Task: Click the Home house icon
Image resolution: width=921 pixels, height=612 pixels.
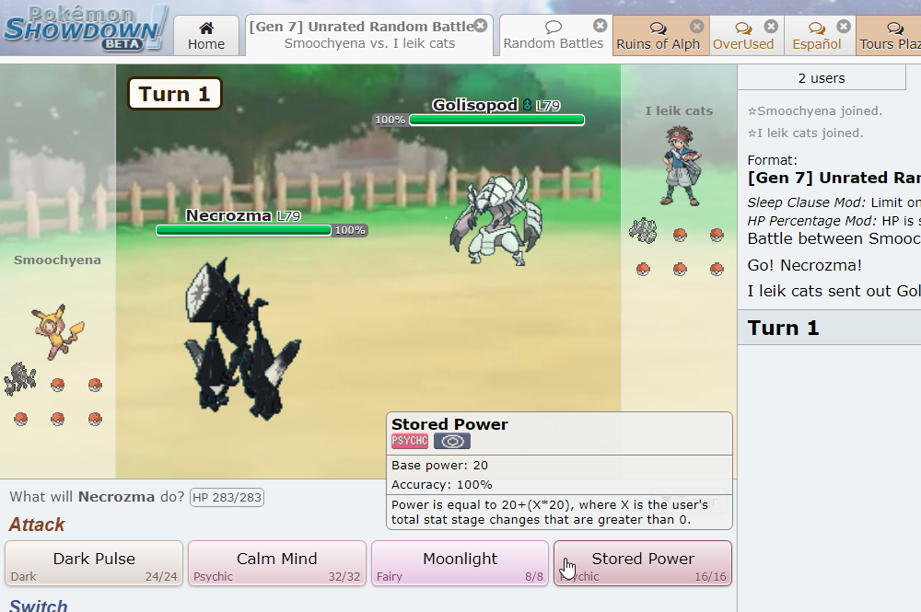Action: 206,28
